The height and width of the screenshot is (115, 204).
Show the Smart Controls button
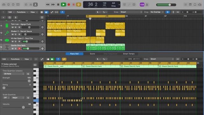pyautogui.click(x=26, y=4)
